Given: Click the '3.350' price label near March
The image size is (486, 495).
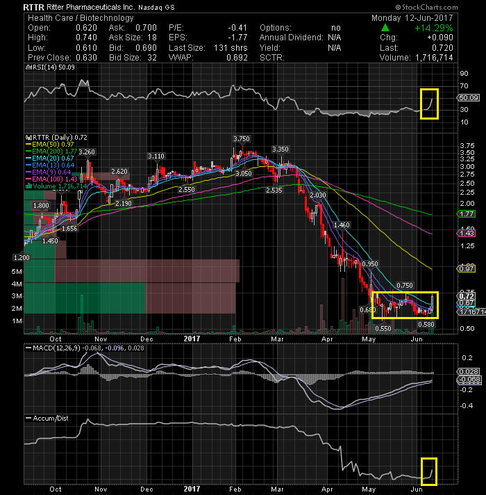Looking at the screenshot, I should [x=280, y=149].
